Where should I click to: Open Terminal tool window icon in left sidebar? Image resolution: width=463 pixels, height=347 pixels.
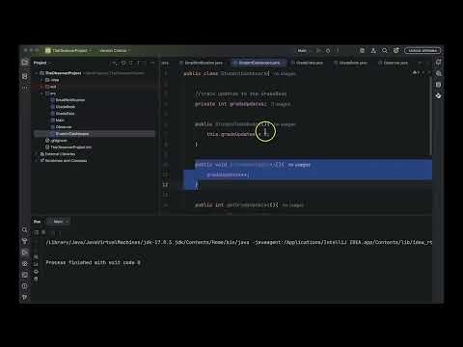click(25, 275)
